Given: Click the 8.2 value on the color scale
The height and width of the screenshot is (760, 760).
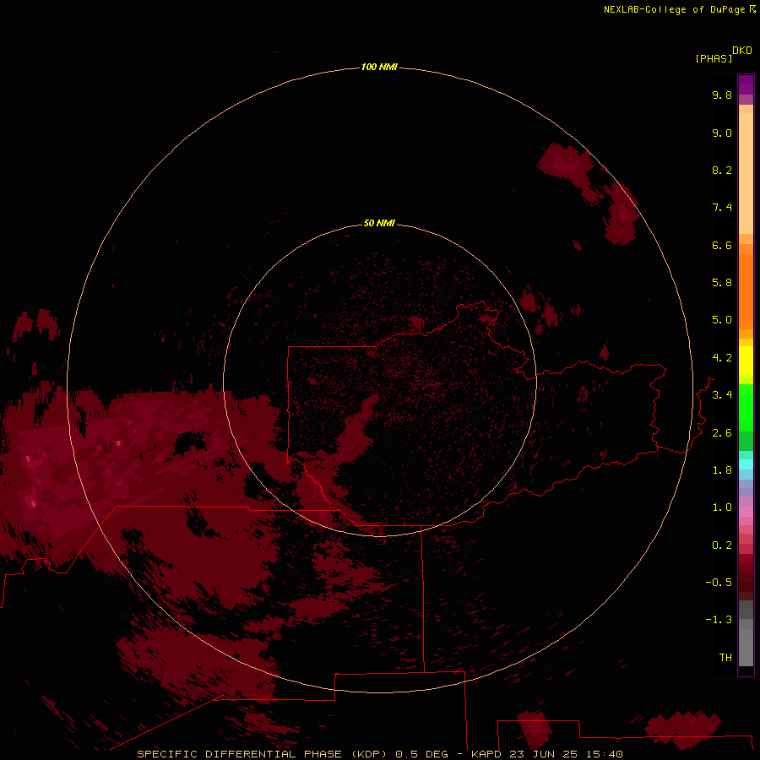Looking at the screenshot, I should [x=722, y=170].
